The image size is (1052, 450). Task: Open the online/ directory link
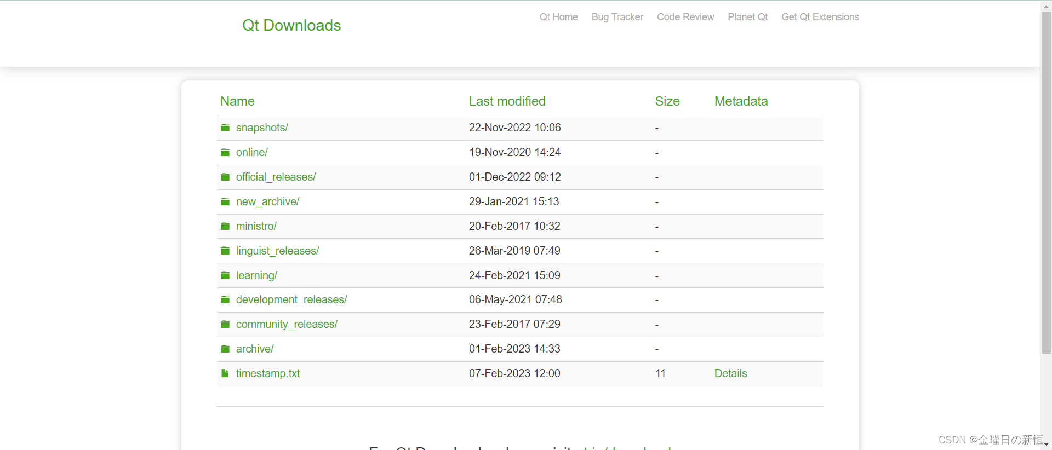pyautogui.click(x=252, y=152)
